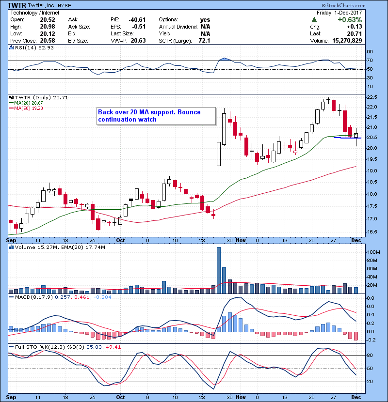Click the 'TWTR (Daily) 20.71' chart title
The height and width of the screenshot is (402, 388).
point(42,97)
